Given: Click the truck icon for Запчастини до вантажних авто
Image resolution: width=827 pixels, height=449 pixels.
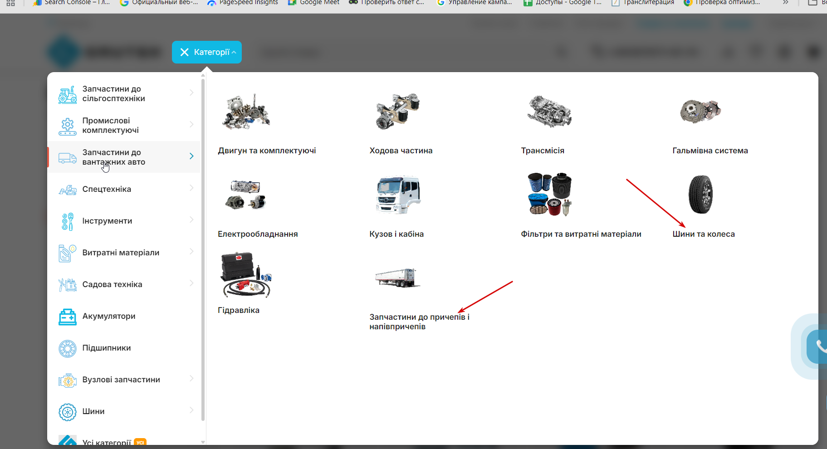Looking at the screenshot, I should pyautogui.click(x=68, y=158).
